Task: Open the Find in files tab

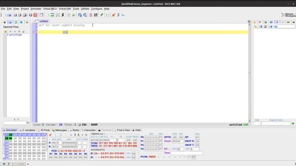Action: click(122, 130)
